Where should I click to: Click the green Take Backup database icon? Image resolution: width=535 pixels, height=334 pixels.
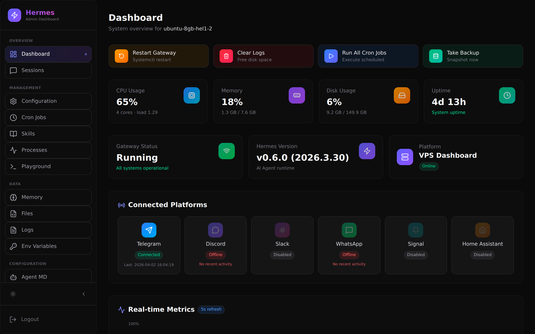click(x=436, y=56)
